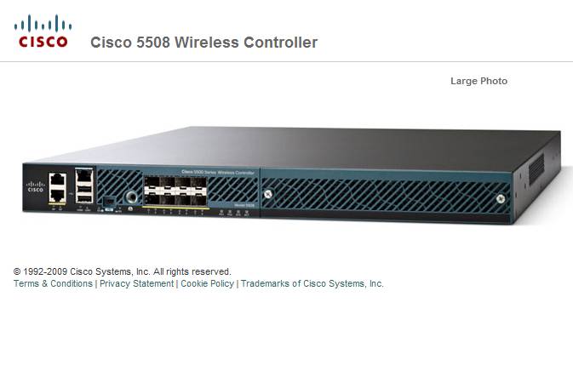The image size is (573, 365).
Task: Open the Large Photo link
Action: click(x=478, y=81)
